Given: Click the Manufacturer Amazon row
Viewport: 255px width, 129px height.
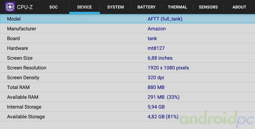Looking at the screenshot, I should pos(127,29).
